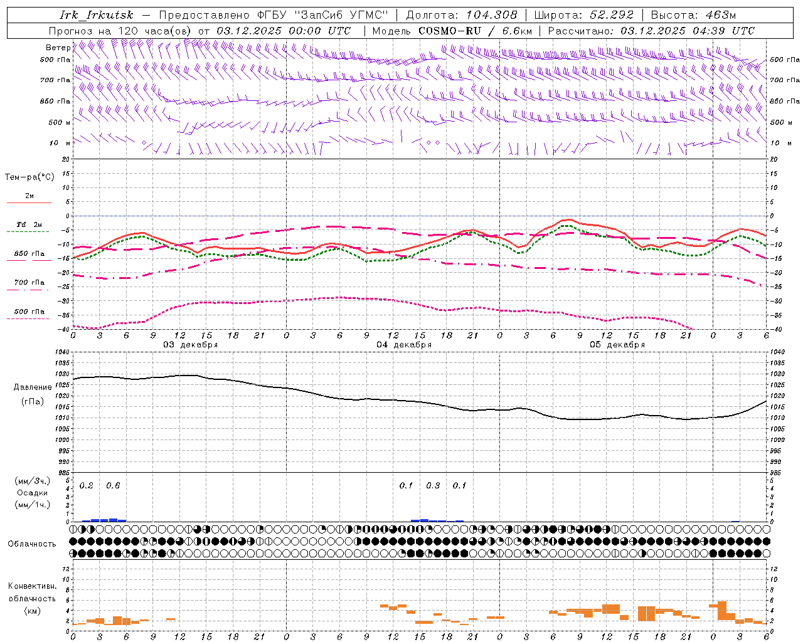The height and width of the screenshot is (642, 803).
Task: Click the Облачность panel label
Action: pyautogui.click(x=32, y=544)
